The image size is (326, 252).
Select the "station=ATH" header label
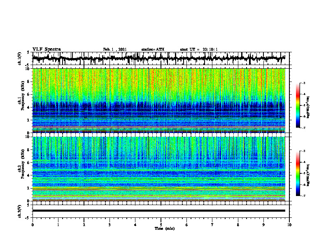coord(153,49)
